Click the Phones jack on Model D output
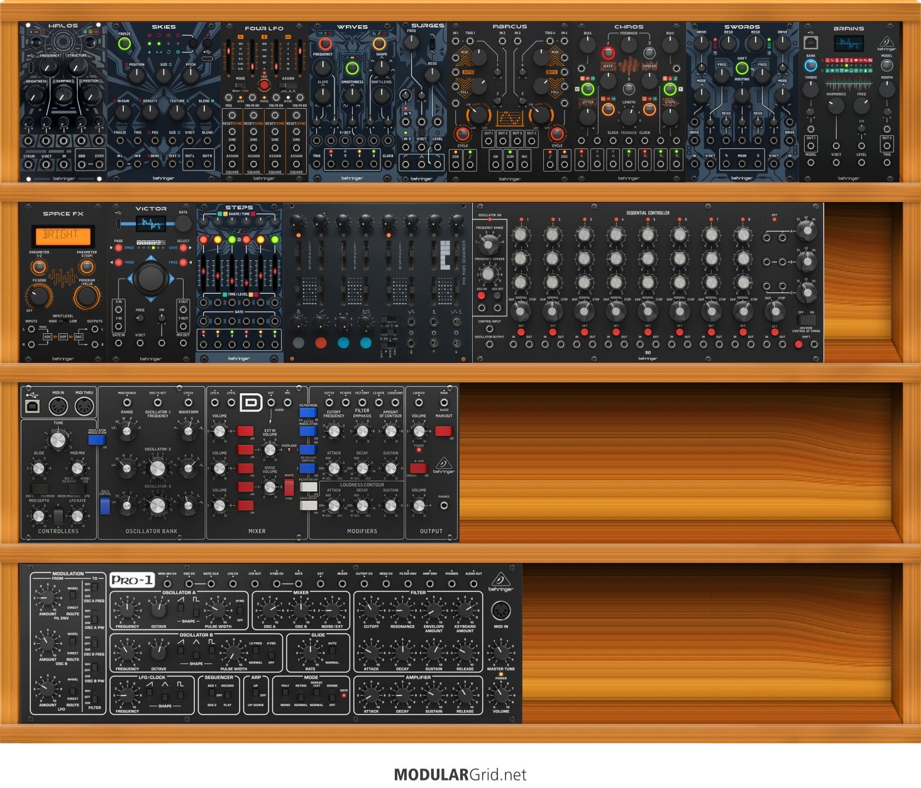921x788 pixels. pyautogui.click(x=444, y=506)
